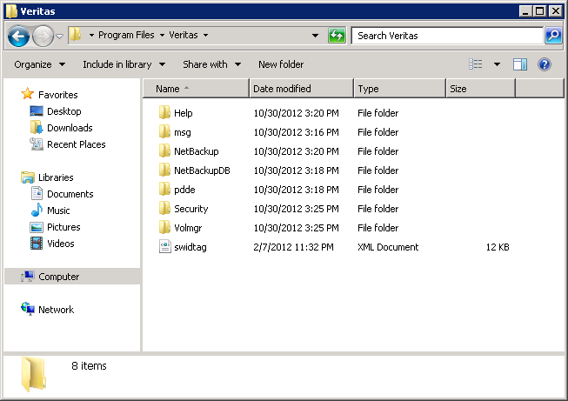Click the Volmgr folder icon

[x=164, y=228]
